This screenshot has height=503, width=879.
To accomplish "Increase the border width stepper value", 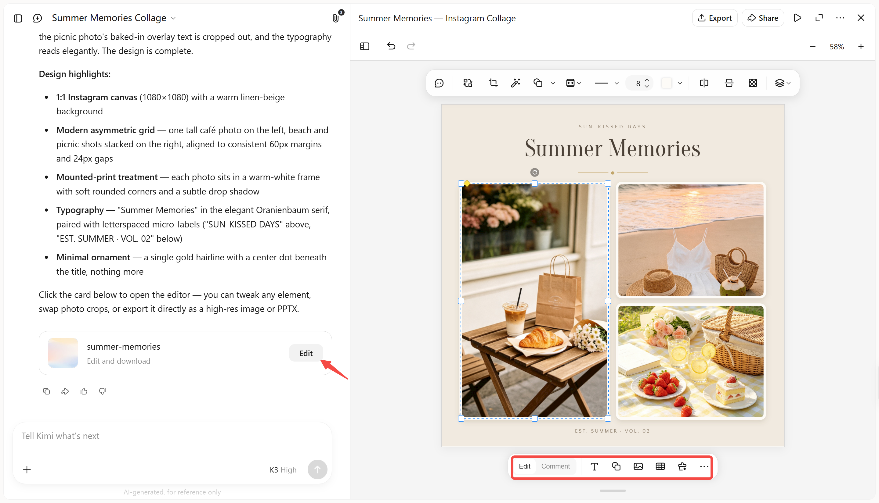I will click(647, 80).
